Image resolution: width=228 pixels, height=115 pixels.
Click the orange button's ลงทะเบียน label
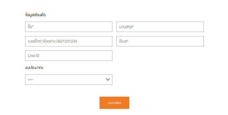coord(114,103)
